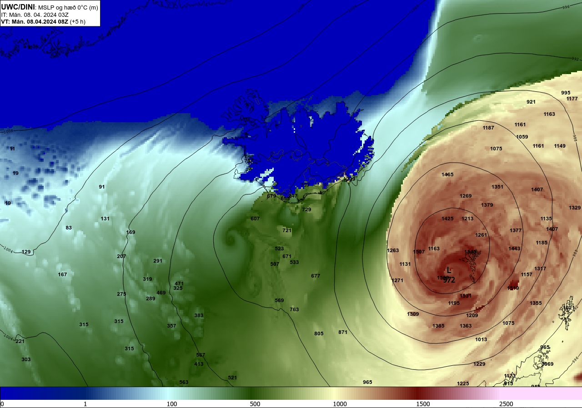Click the 1131 height value
582x408 pixels.
coord(405,264)
